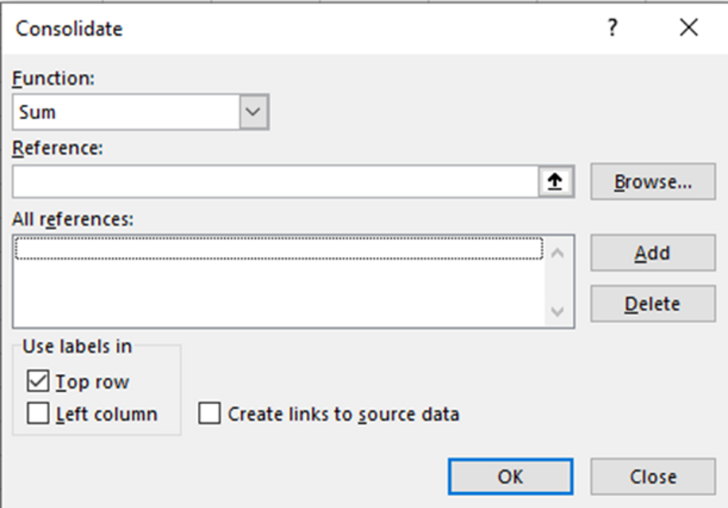
Task: Enable Create links to source data
Action: click(x=210, y=414)
